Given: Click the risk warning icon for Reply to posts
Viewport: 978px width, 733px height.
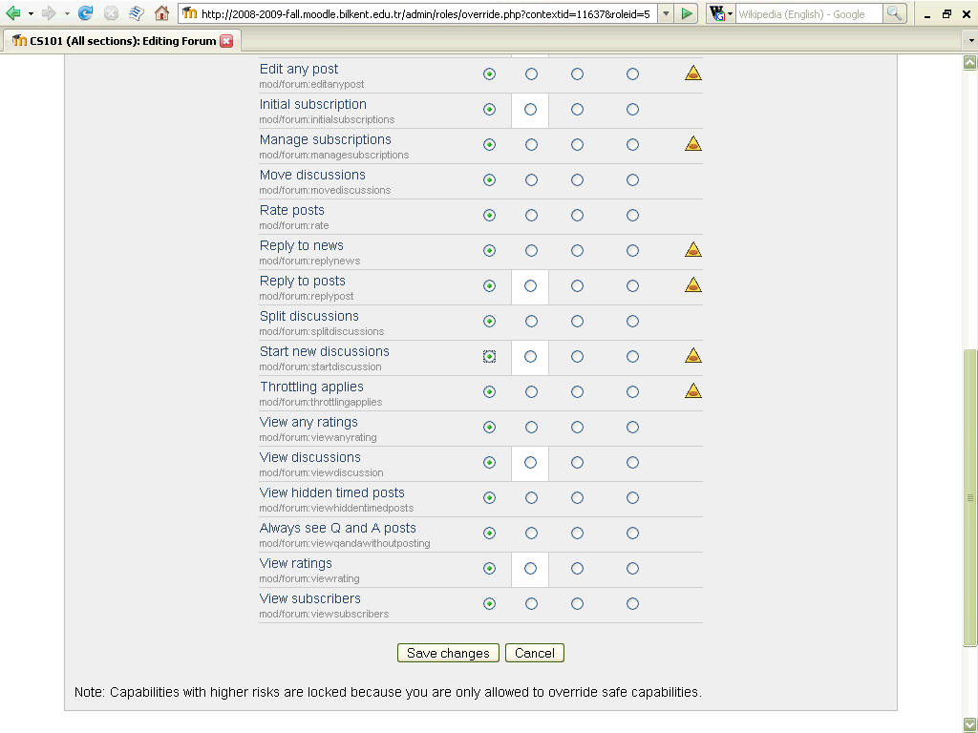Looking at the screenshot, I should [693, 284].
